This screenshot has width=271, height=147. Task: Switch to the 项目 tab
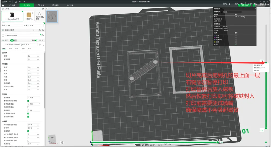click(x=56, y=5)
